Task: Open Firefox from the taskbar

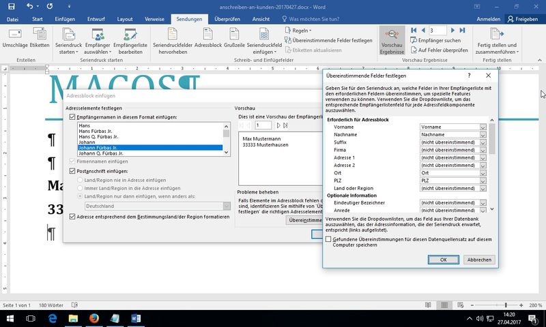Action: pyautogui.click(x=94, y=318)
